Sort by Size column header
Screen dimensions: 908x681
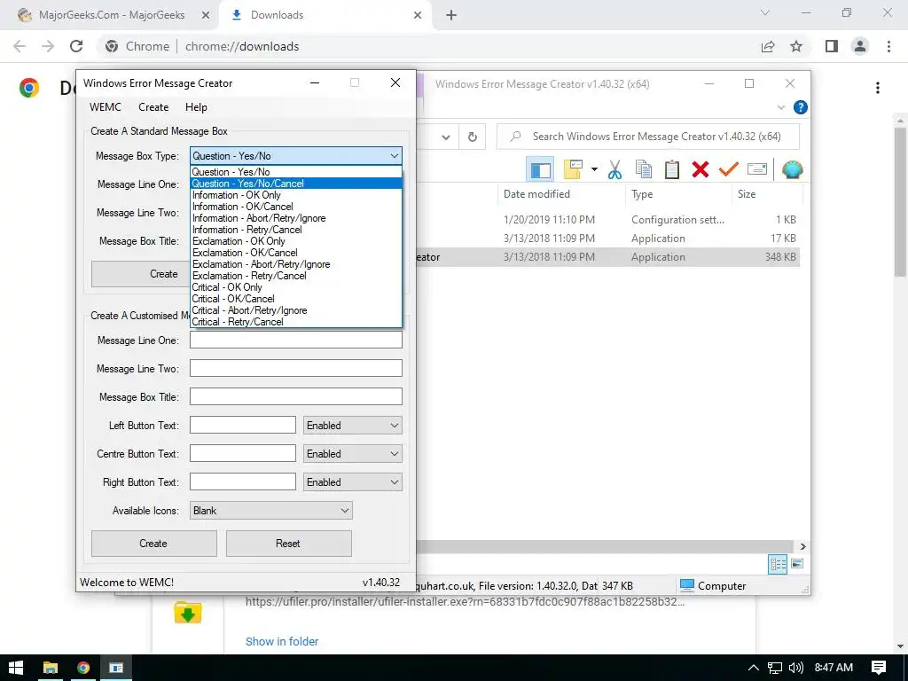[767, 194]
